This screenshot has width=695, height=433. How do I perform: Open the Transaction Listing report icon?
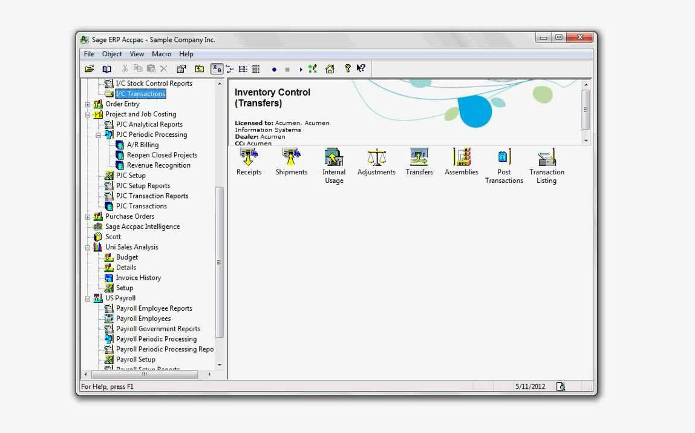coord(547,166)
